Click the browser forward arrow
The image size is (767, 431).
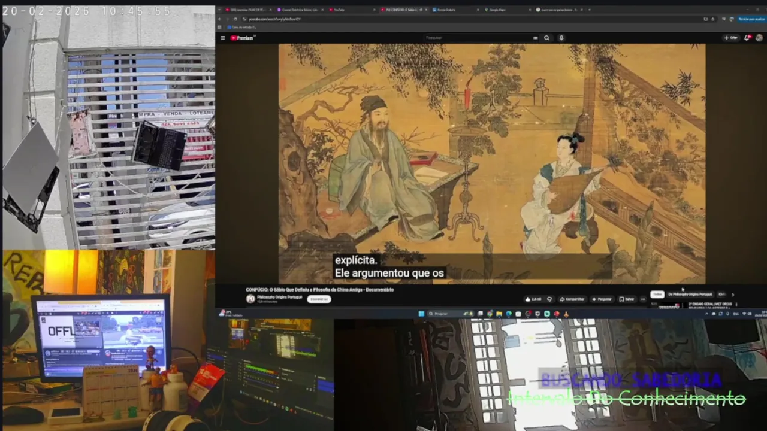227,19
